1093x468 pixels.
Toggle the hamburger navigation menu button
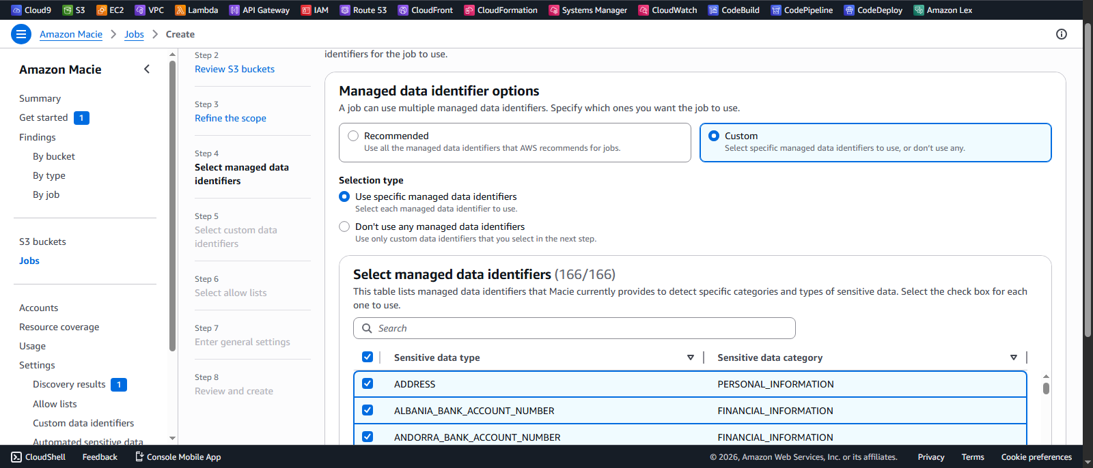pos(21,34)
